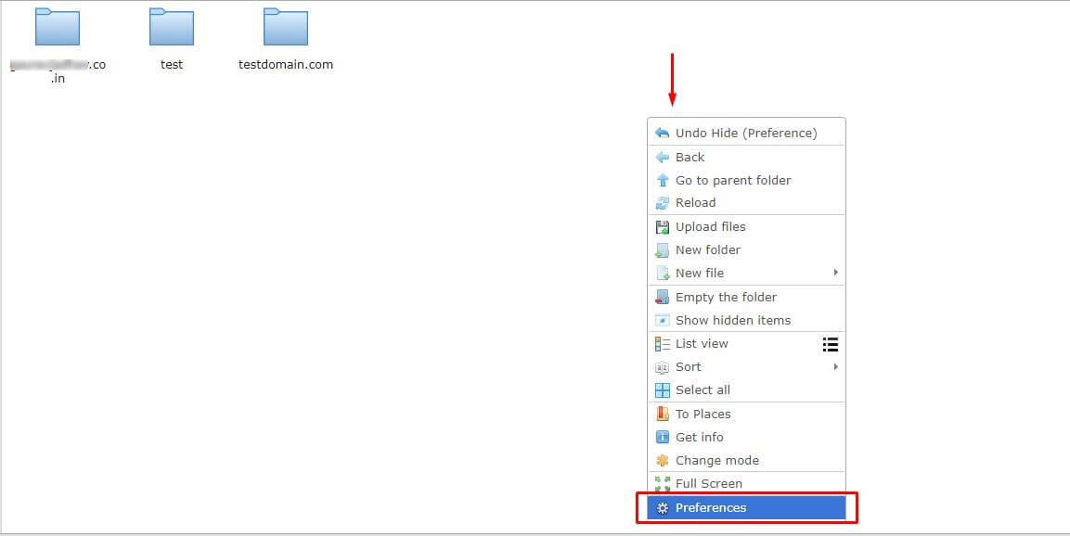Open the test folder icon
This screenshot has width=1070, height=536.
(172, 27)
